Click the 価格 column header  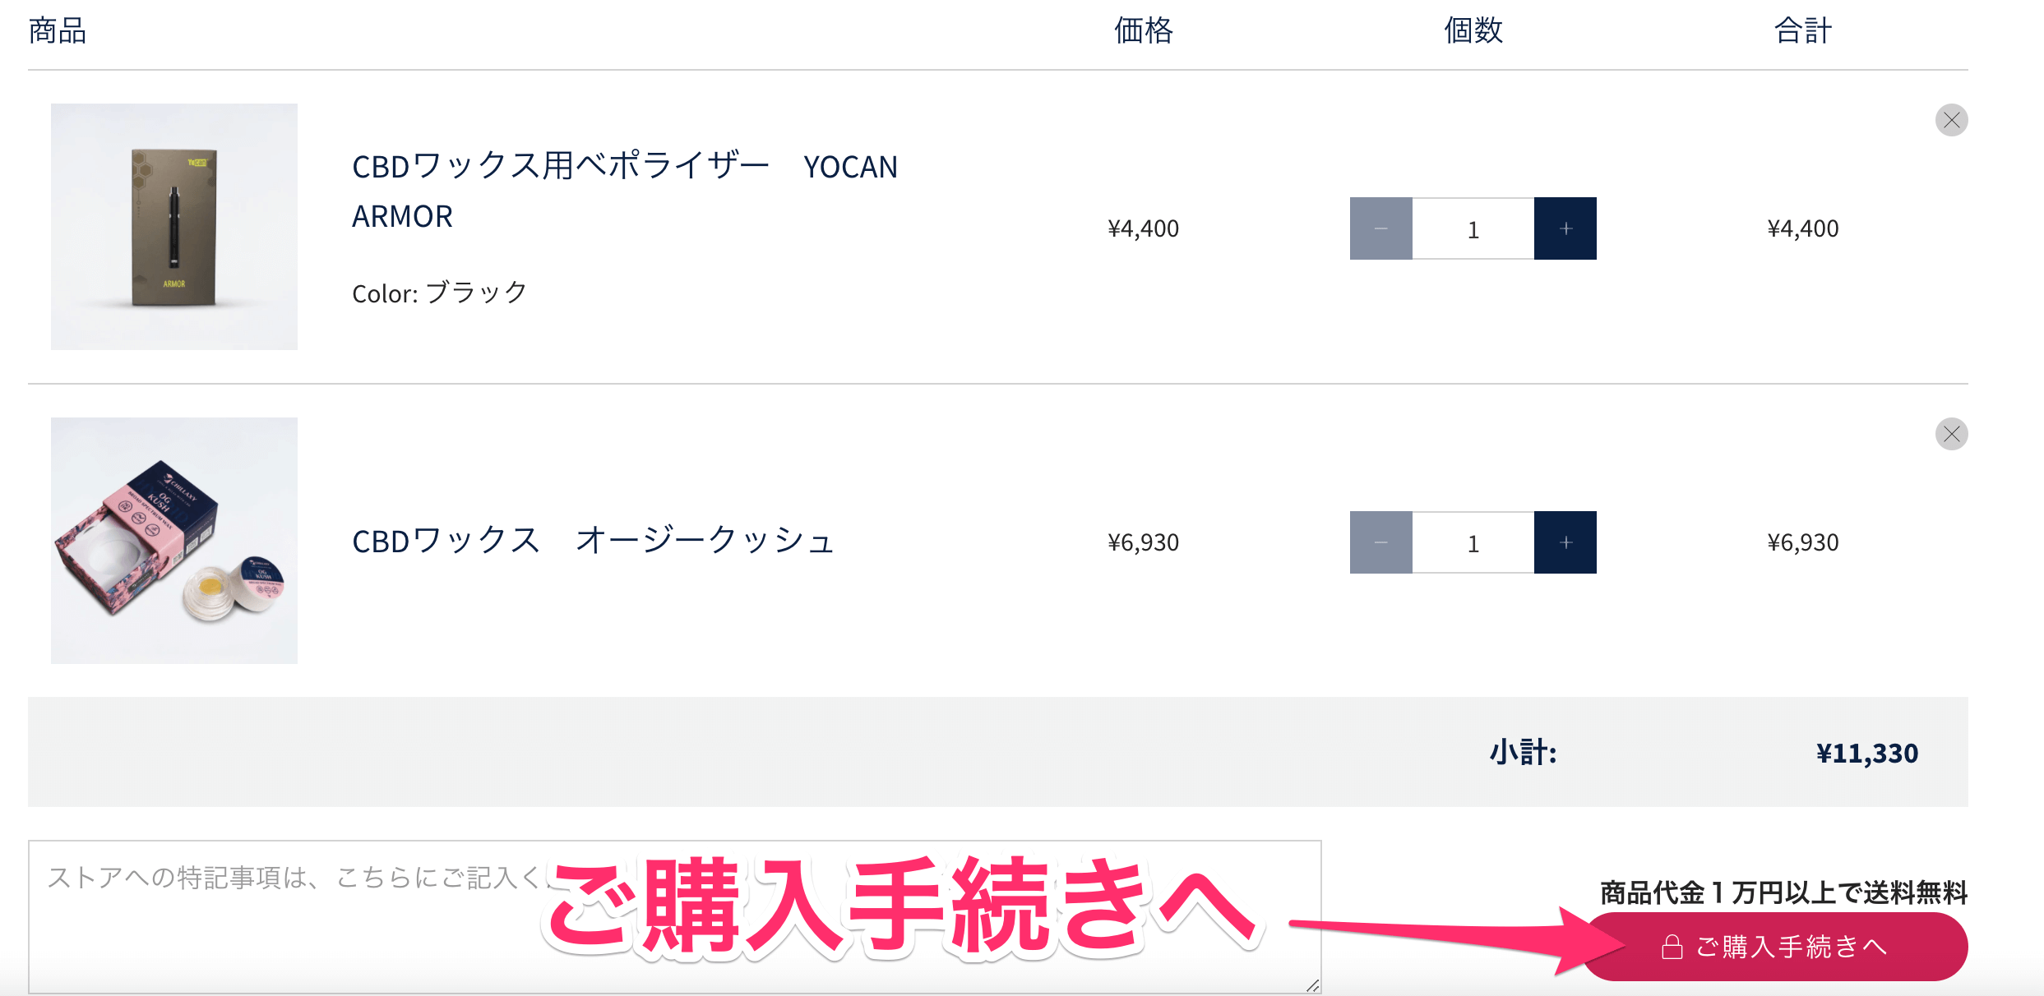pos(1143,31)
